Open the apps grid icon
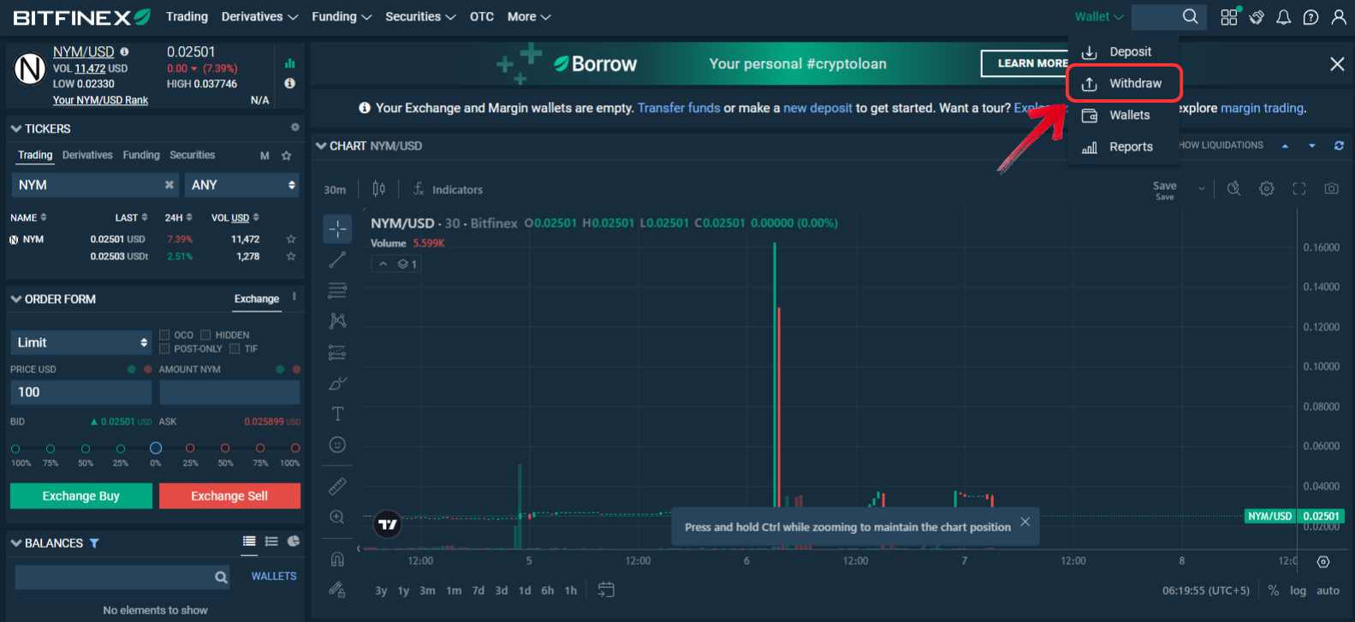 pos(1230,16)
